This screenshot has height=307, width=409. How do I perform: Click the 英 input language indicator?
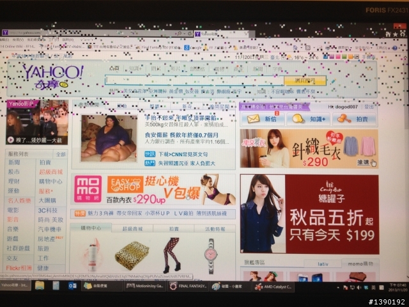(373, 287)
